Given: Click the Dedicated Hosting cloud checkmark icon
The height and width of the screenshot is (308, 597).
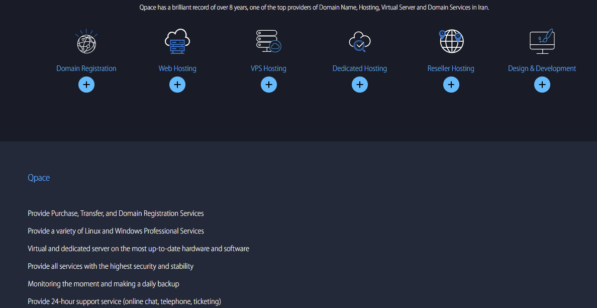Looking at the screenshot, I should tap(360, 41).
